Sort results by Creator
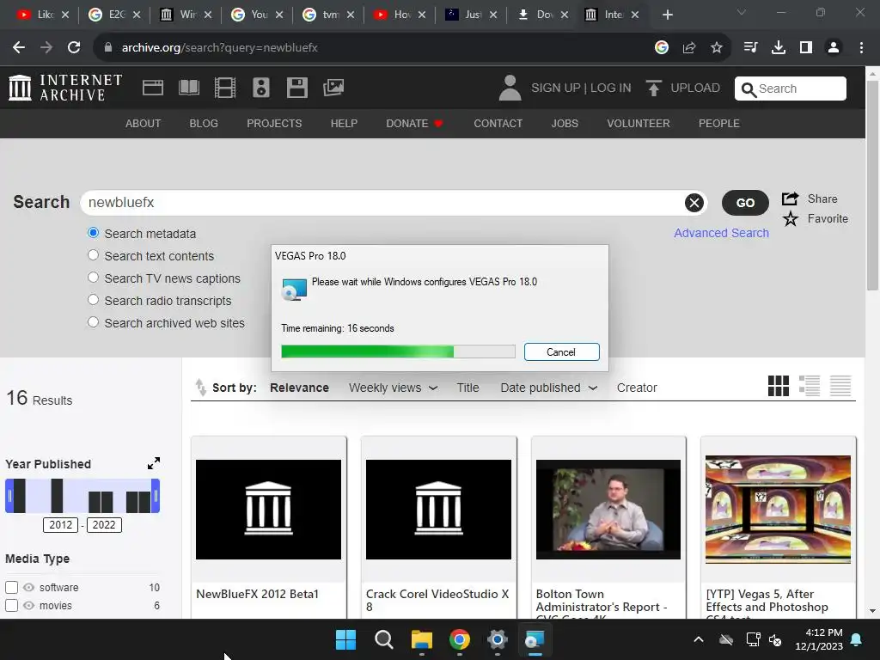880x660 pixels. (637, 388)
